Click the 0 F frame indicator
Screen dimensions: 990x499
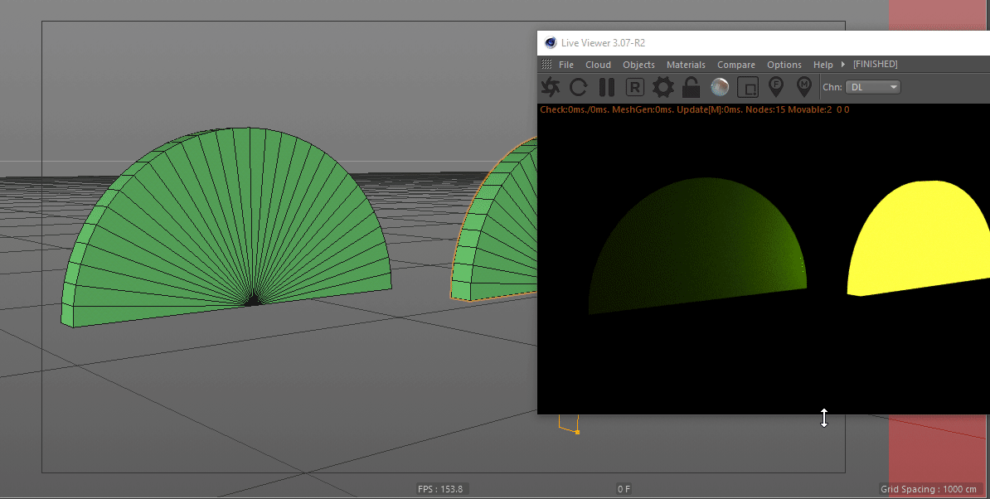(624, 489)
